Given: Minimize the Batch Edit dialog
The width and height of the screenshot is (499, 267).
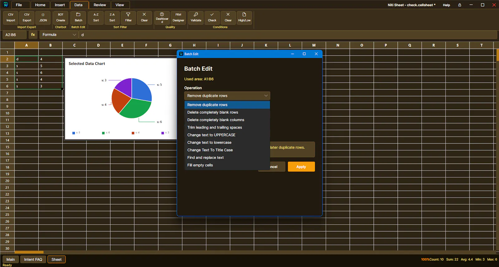Looking at the screenshot, I should coord(293,54).
